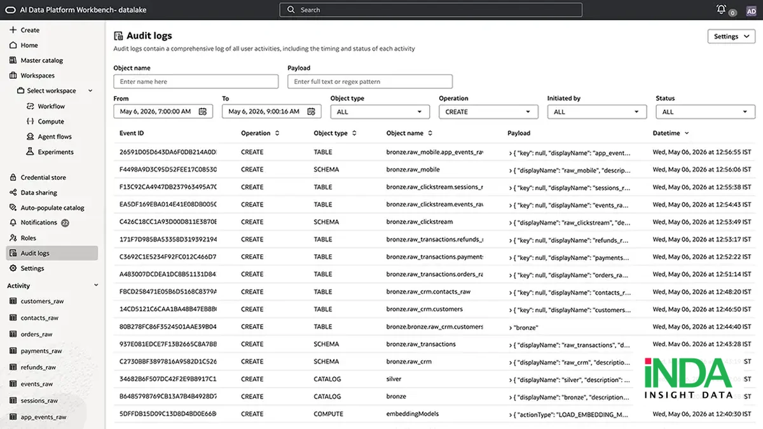The height and width of the screenshot is (429, 763).
Task: Collapse the Activity section chevron
Action: [96, 286]
